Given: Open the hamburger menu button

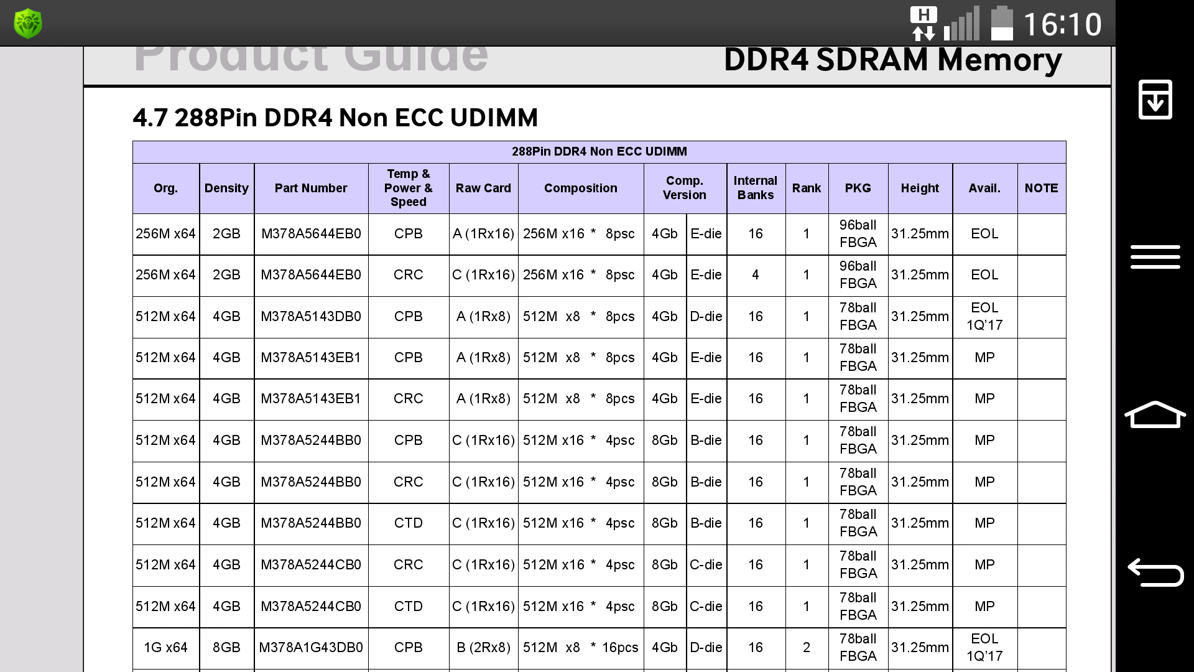Looking at the screenshot, I should (1155, 257).
